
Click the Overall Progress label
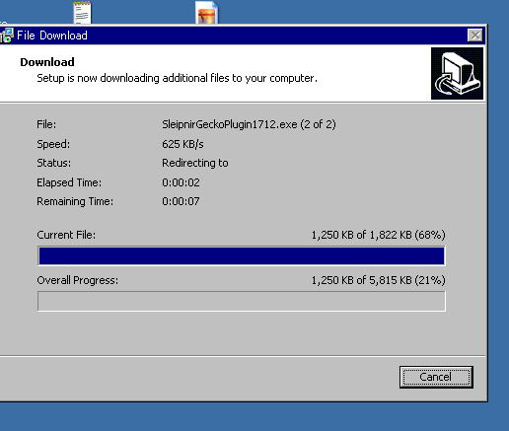pos(77,280)
